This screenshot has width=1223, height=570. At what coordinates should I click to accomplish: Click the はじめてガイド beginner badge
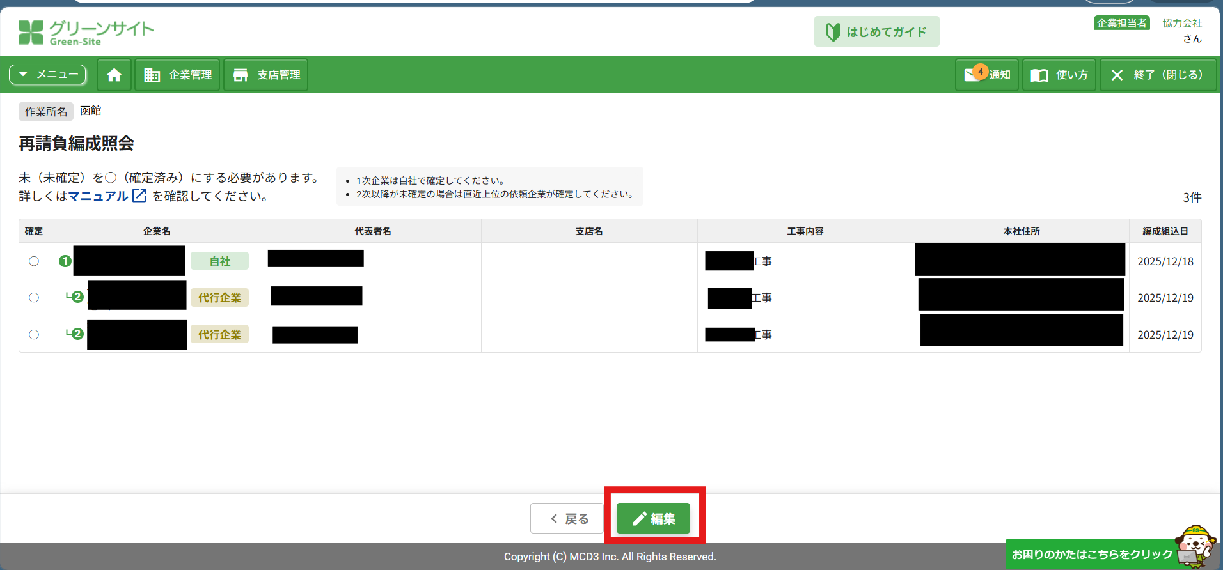pos(833,32)
